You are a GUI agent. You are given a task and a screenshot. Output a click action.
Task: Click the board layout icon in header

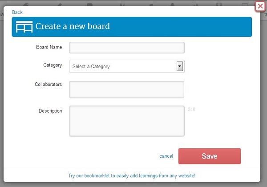point(24,27)
